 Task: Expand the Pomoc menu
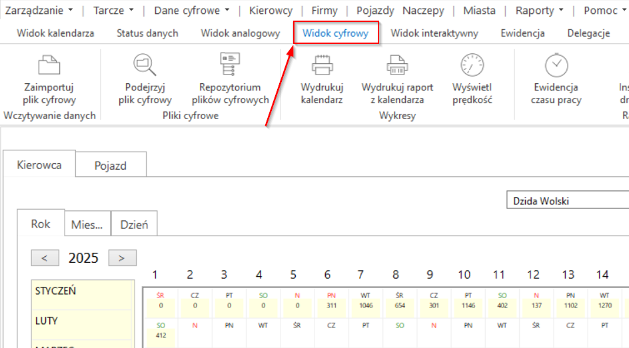click(x=604, y=11)
